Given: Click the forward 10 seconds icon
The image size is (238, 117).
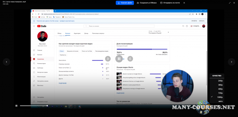Looking at the screenshot, I should tap(130, 59).
